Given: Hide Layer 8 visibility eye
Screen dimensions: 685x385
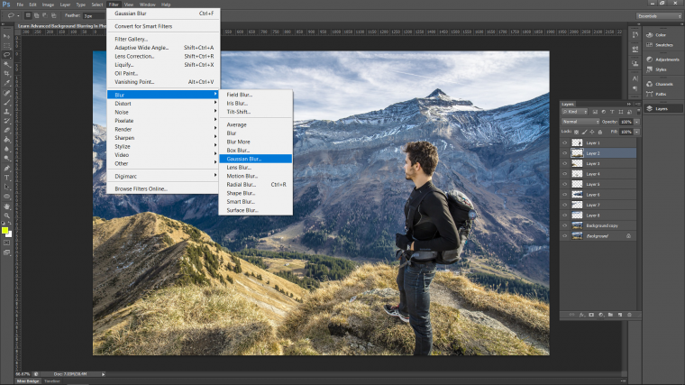Looking at the screenshot, I should pos(564,215).
